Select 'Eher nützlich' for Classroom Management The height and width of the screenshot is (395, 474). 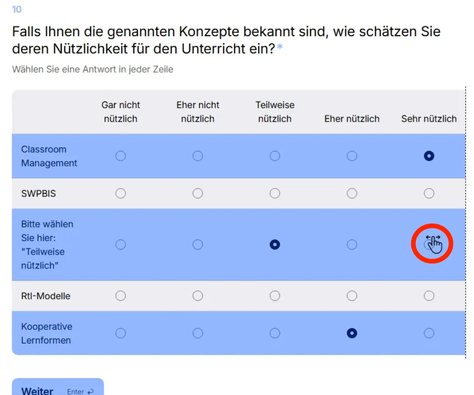[x=352, y=156]
